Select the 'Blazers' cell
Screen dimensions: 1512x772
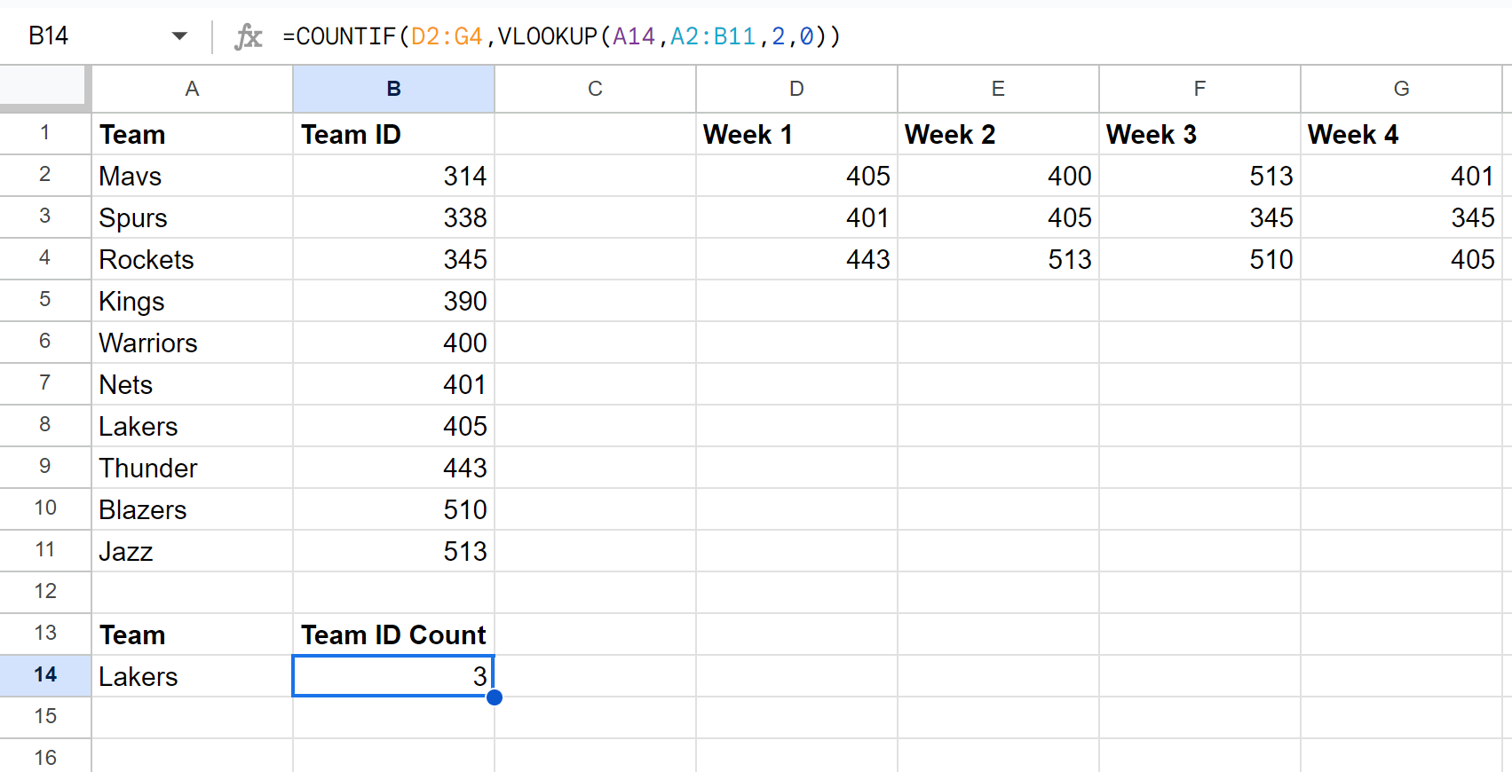[x=192, y=509]
